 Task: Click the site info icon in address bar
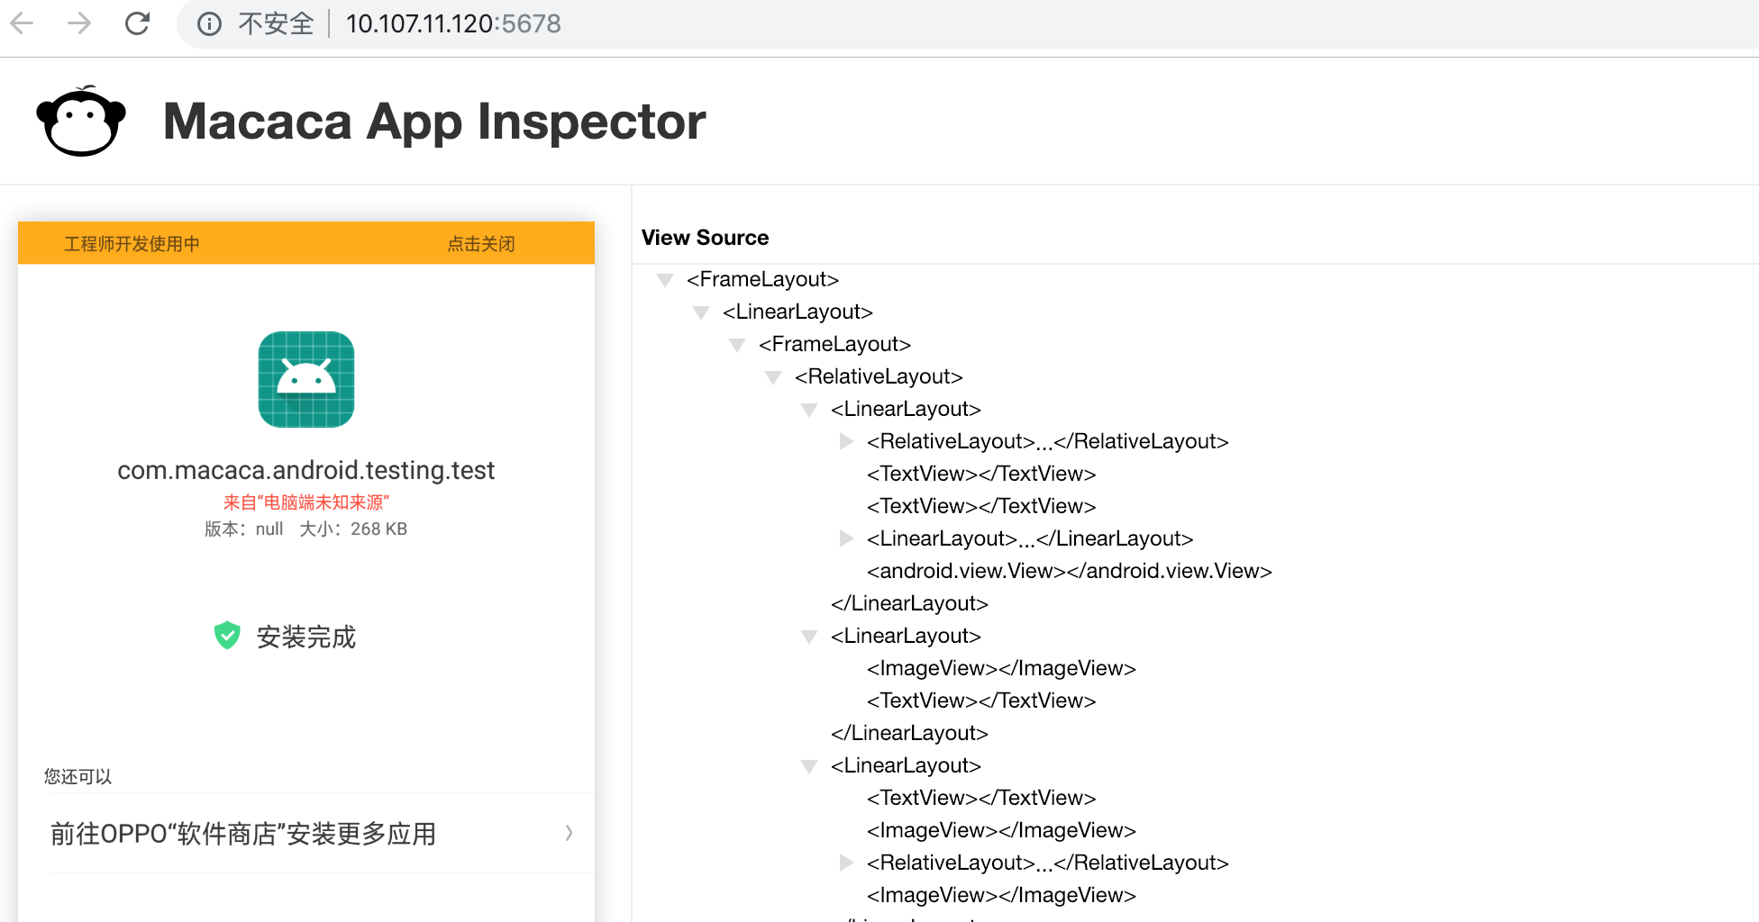point(209,23)
